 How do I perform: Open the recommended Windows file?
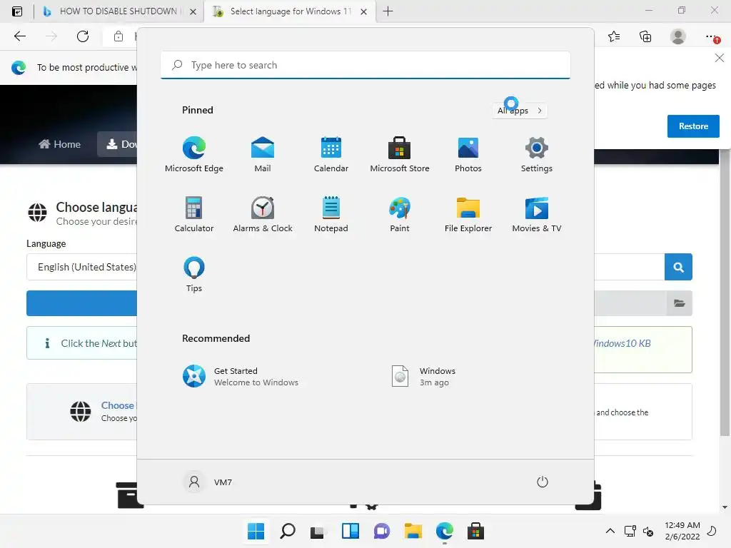[x=423, y=377]
